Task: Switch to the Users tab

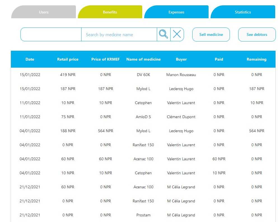Action: click(x=43, y=12)
